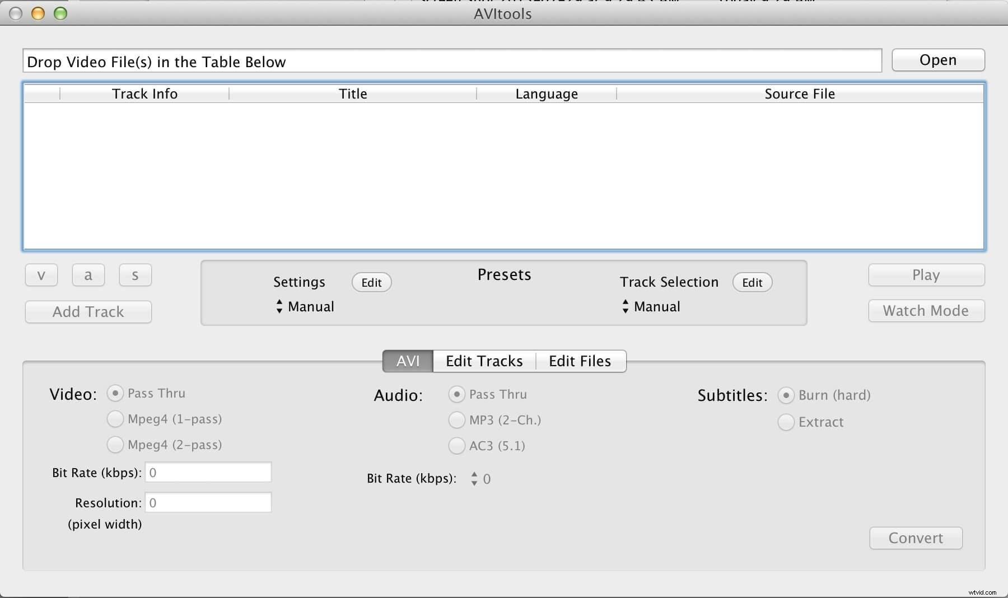Viewport: 1008px width, 598px height.
Task: Click the Convert button
Action: click(x=915, y=538)
